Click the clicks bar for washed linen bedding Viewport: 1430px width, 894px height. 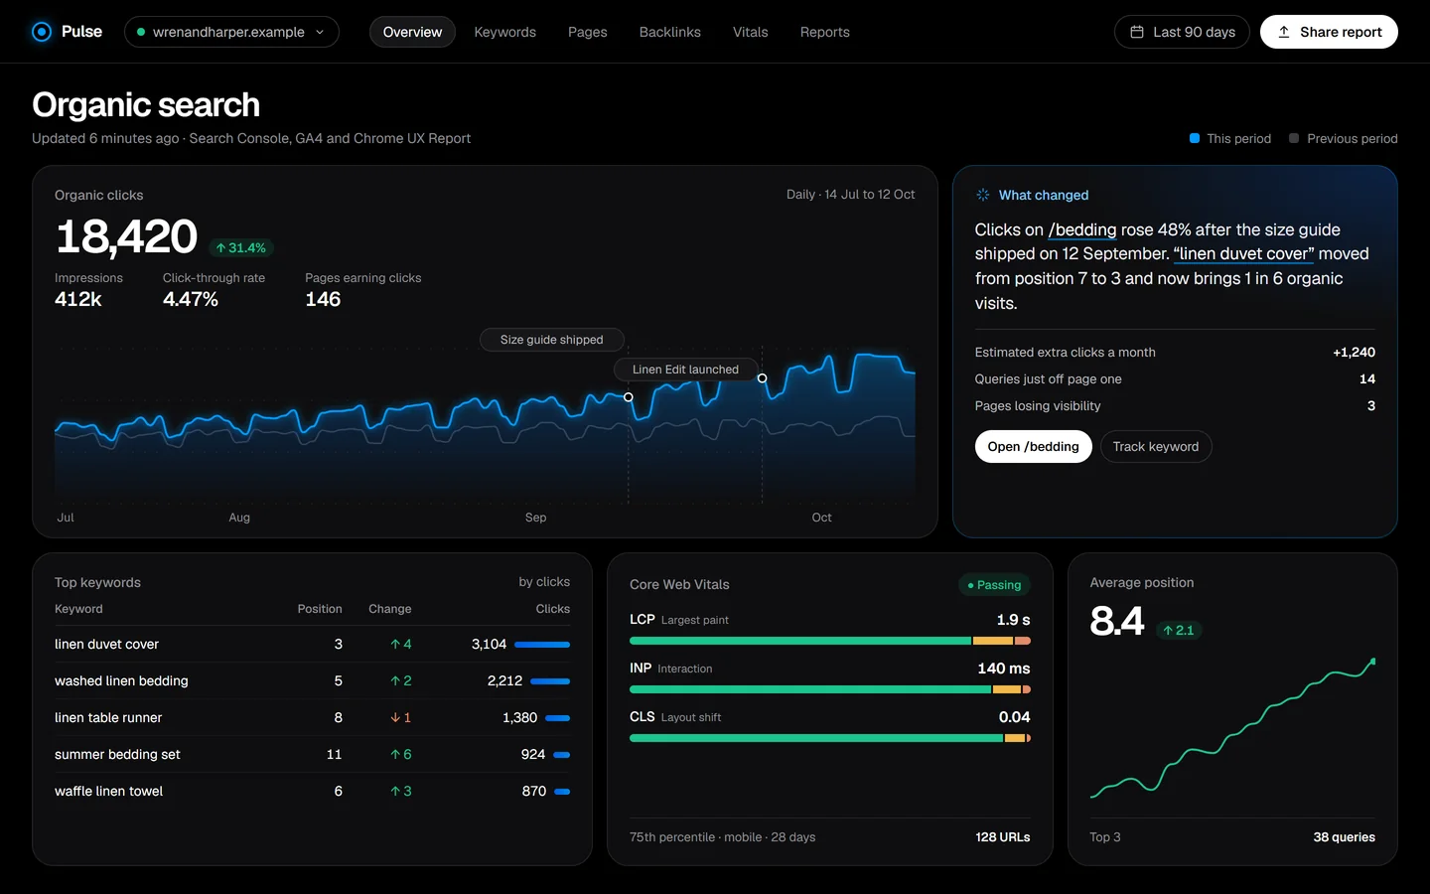(550, 681)
